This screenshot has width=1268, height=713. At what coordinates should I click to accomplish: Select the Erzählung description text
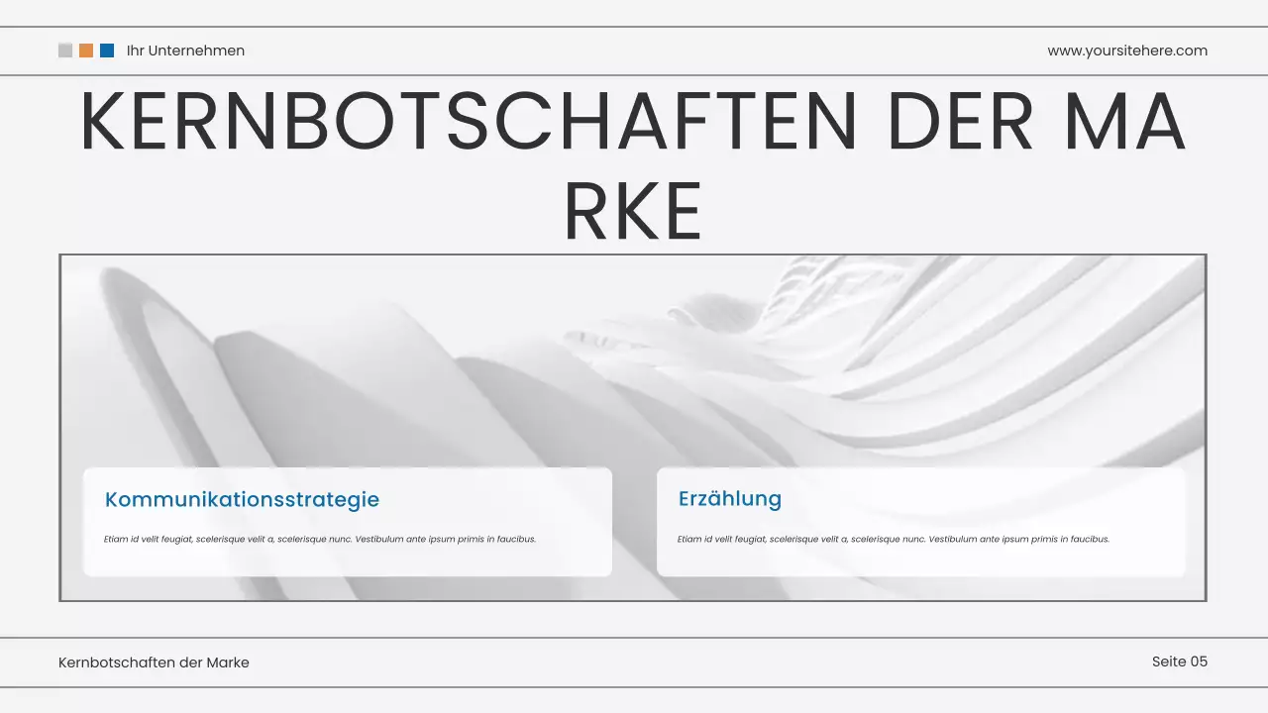coord(893,539)
